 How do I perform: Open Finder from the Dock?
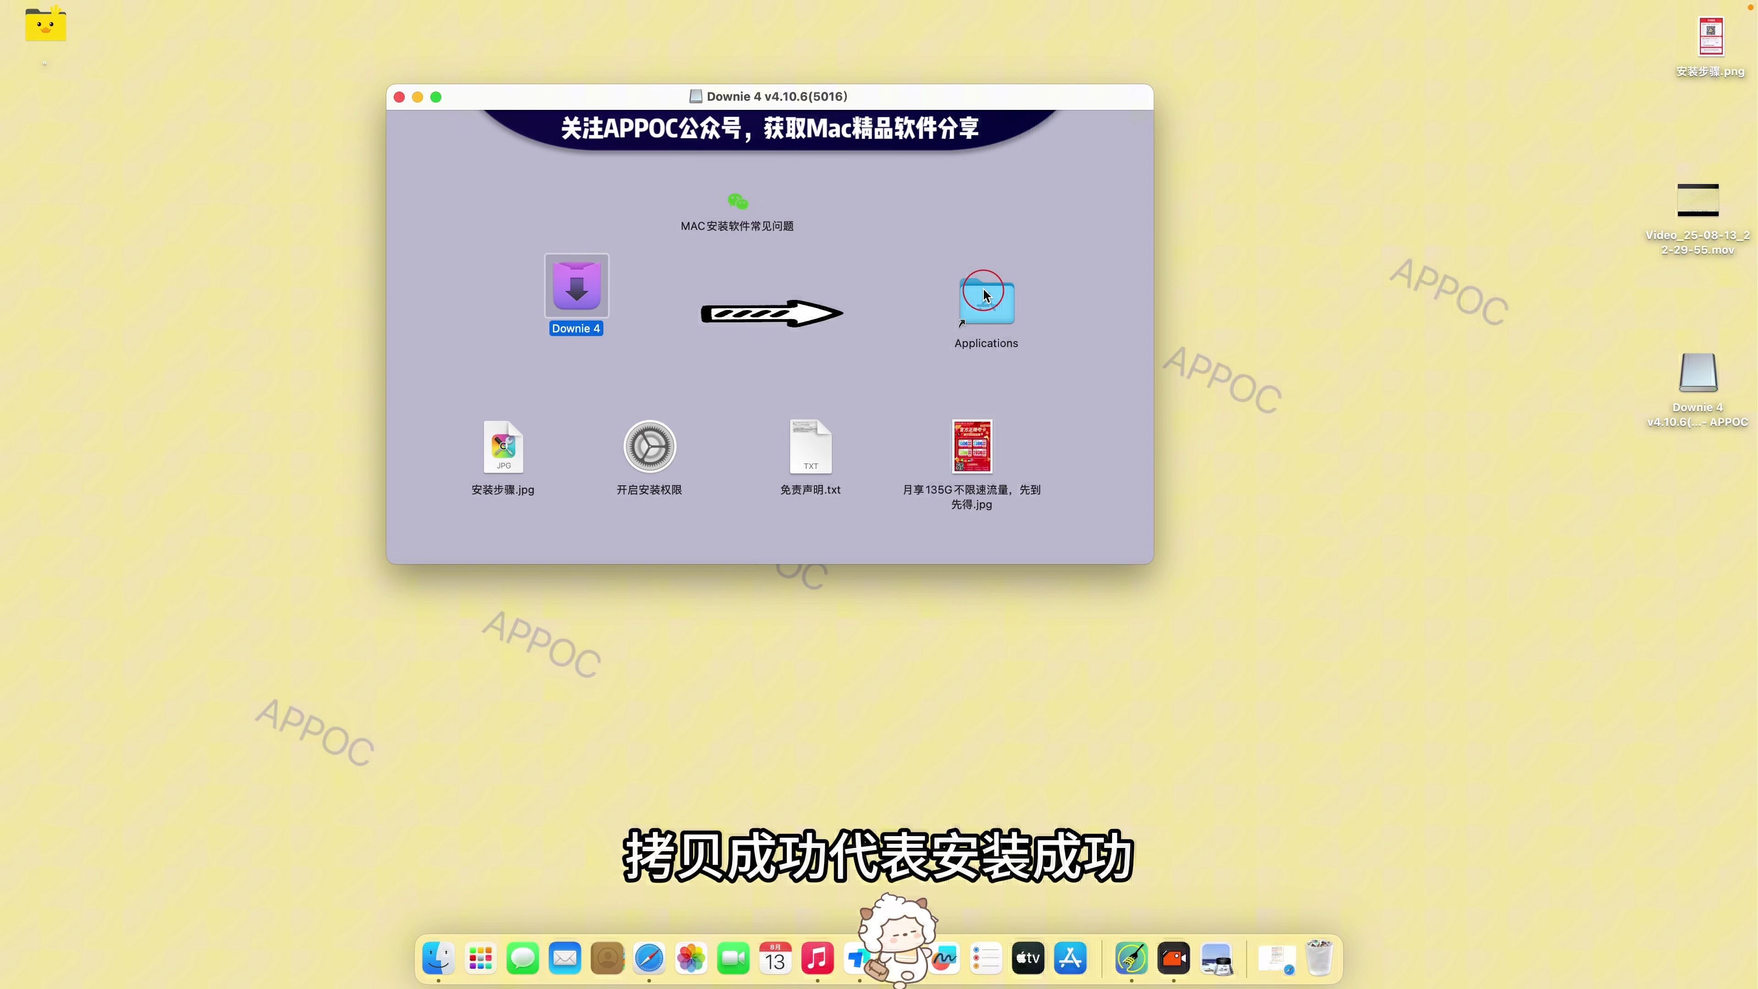(x=438, y=958)
